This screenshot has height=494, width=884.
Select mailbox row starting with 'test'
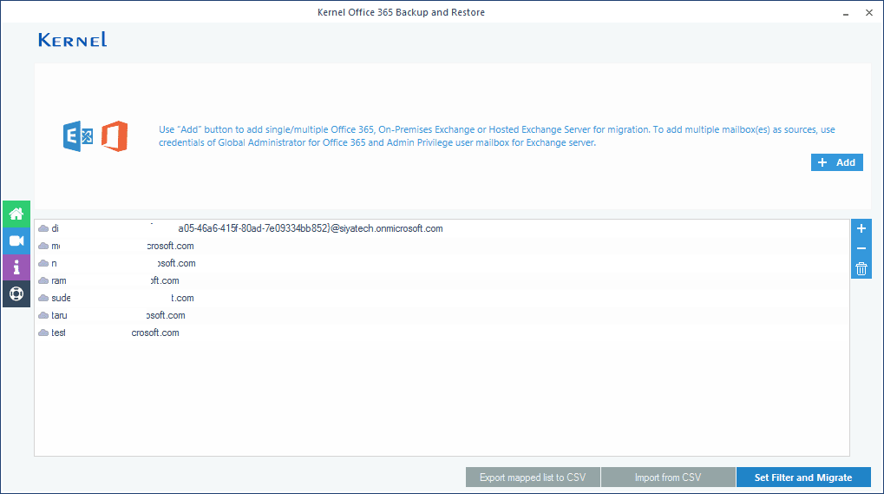coord(442,333)
